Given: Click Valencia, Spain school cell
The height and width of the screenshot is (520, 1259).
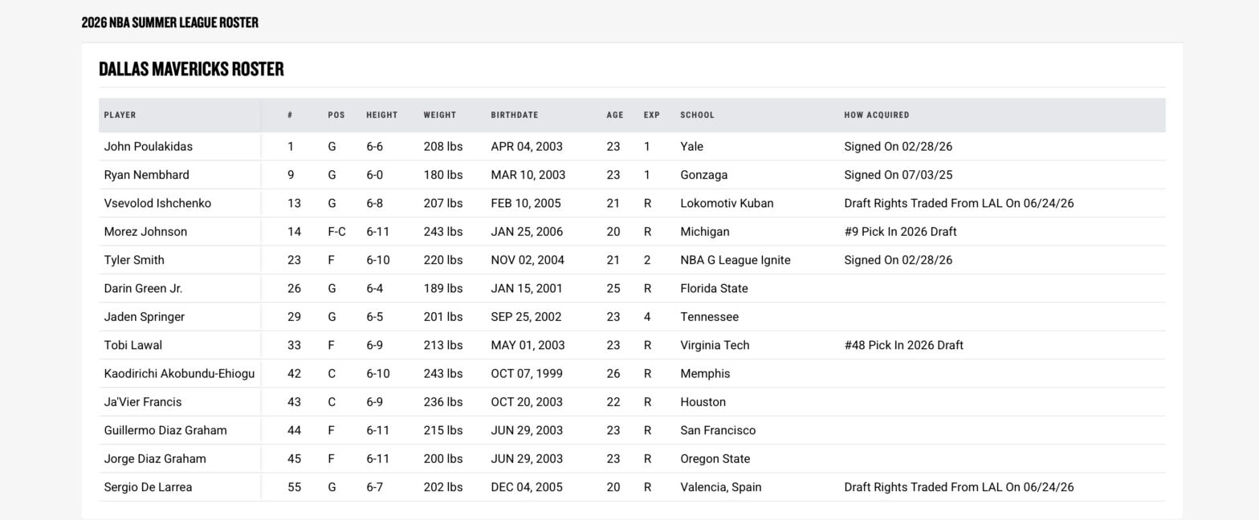Looking at the screenshot, I should coord(721,487).
